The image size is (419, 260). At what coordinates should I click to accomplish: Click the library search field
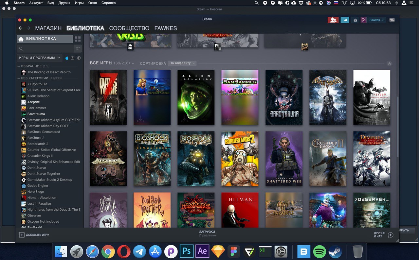click(x=45, y=49)
